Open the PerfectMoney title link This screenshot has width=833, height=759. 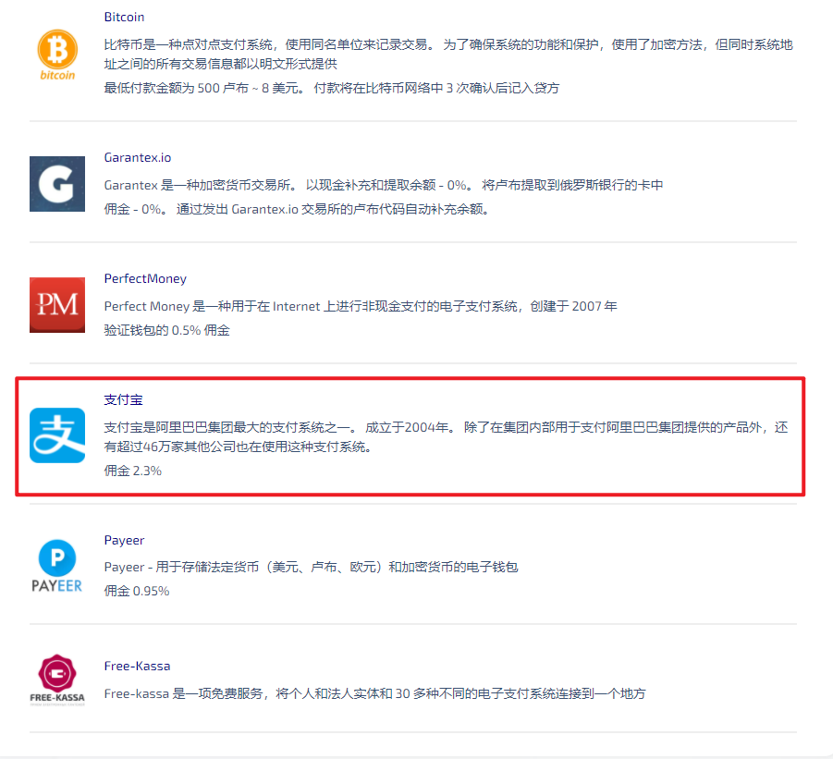tap(145, 279)
